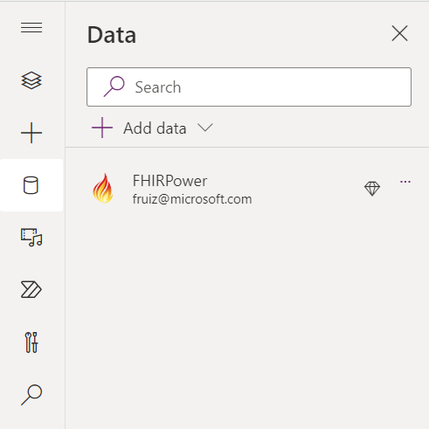Viewport: 429px width, 429px height.
Task: Open FHIRPower more options ellipsis
Action: 405,182
